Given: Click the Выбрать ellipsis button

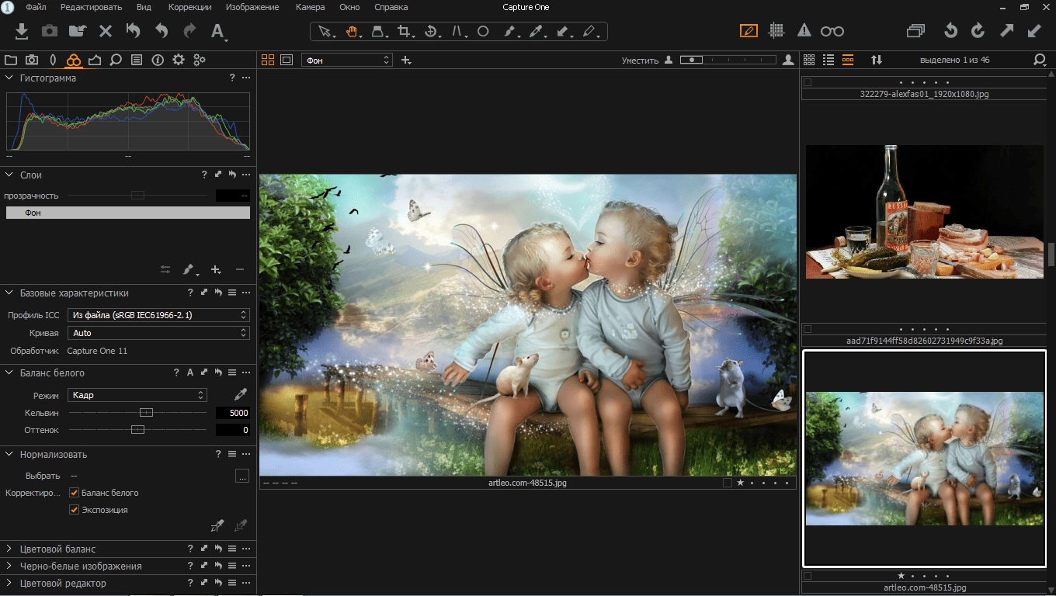Looking at the screenshot, I should click(x=242, y=476).
